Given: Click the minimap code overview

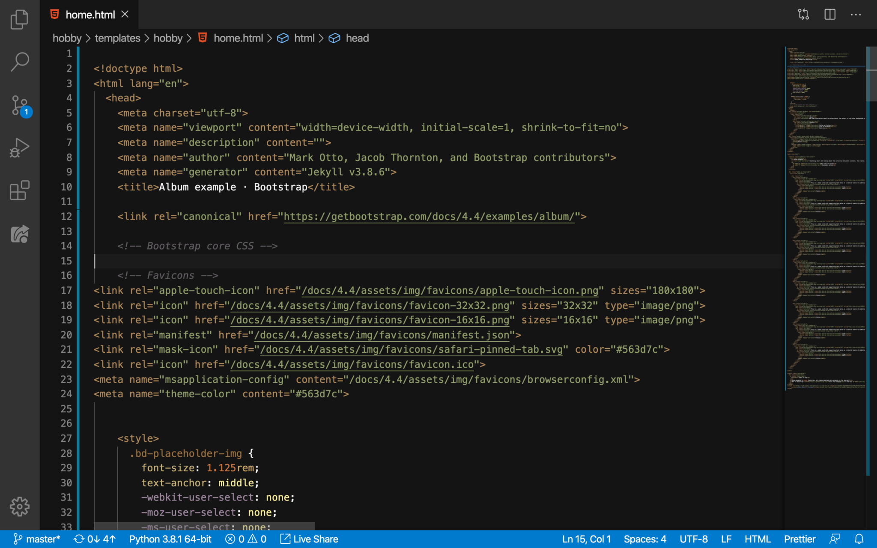Looking at the screenshot, I should pos(825,214).
